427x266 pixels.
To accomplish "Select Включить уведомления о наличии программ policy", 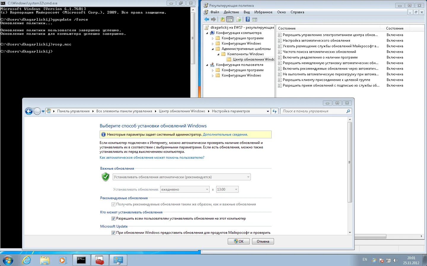I will [x=320, y=57].
